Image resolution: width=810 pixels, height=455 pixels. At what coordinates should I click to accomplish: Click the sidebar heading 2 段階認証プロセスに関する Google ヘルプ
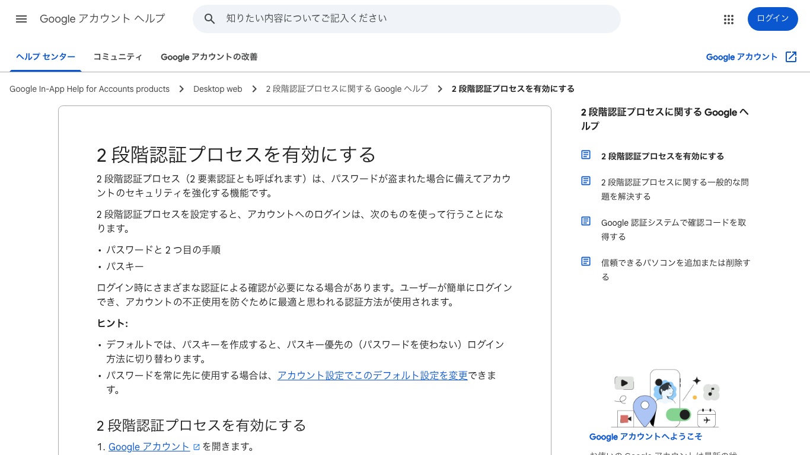tap(665, 119)
